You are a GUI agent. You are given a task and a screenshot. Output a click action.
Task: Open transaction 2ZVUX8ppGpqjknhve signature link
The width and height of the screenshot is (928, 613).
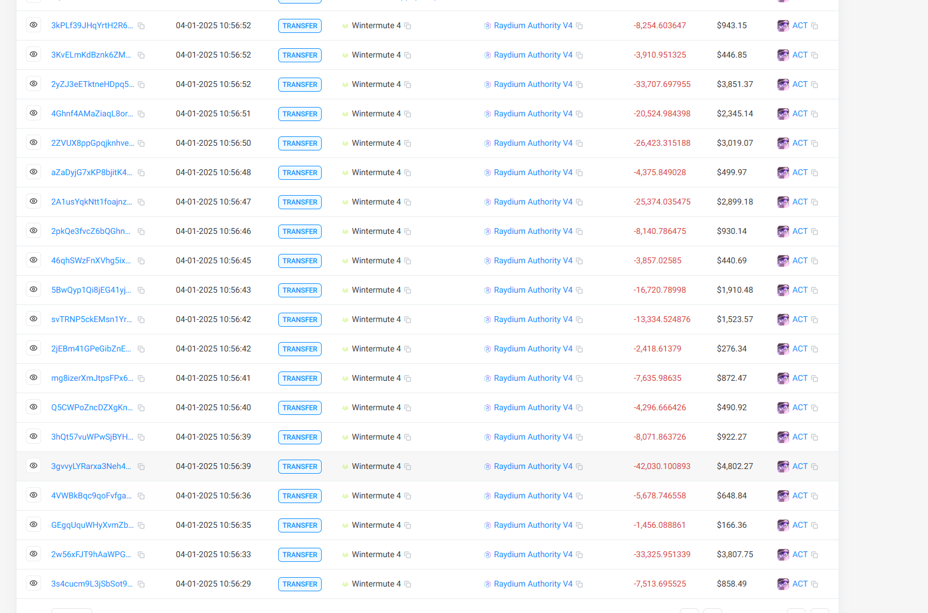[x=92, y=143]
